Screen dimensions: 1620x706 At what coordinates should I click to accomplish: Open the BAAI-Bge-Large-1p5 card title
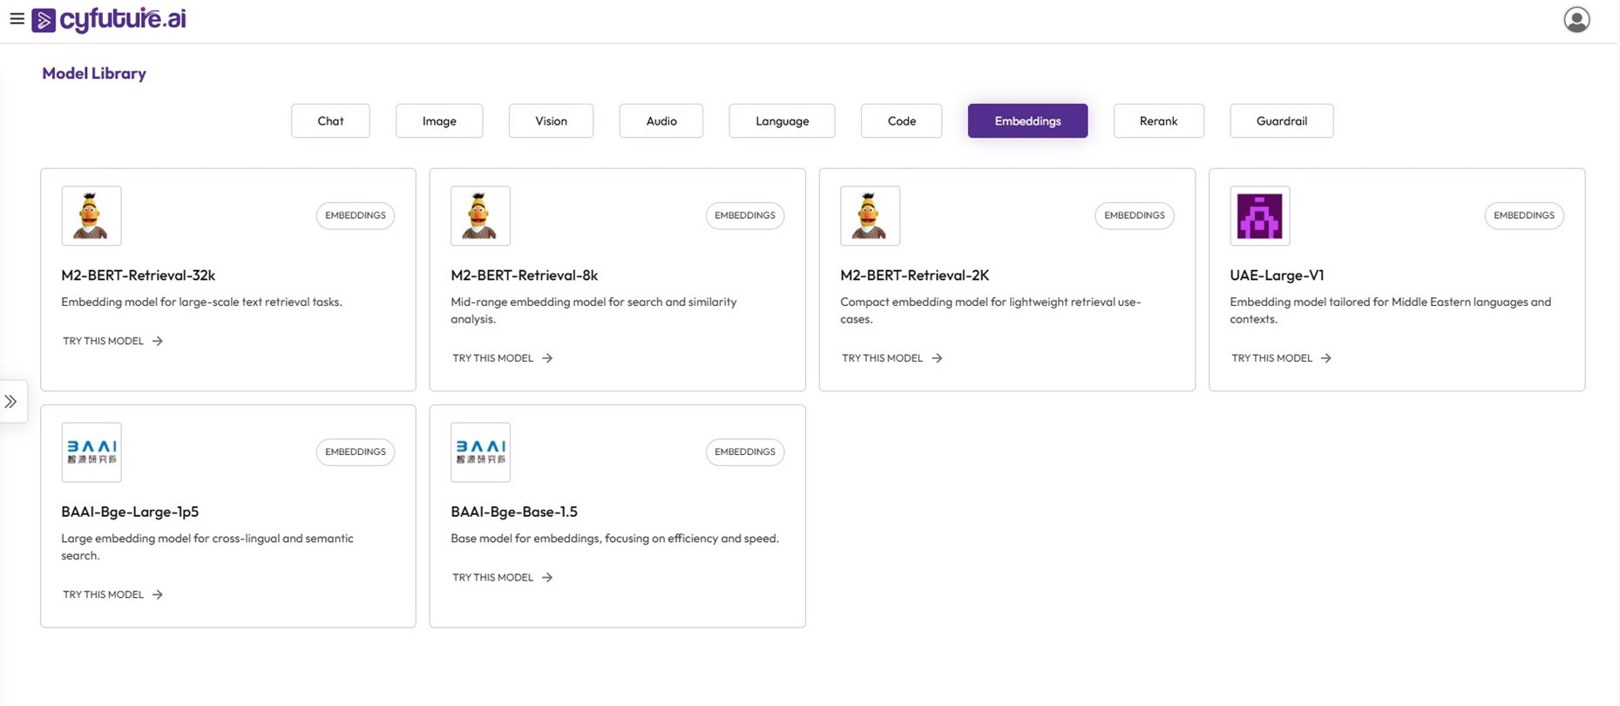[130, 512]
